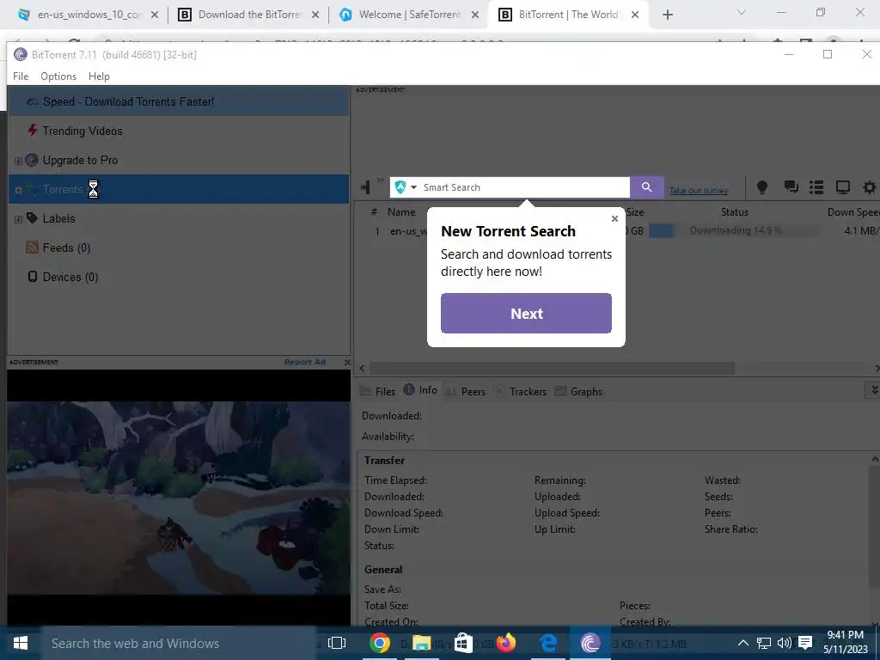Click into the Smart Search input field

pos(524,187)
